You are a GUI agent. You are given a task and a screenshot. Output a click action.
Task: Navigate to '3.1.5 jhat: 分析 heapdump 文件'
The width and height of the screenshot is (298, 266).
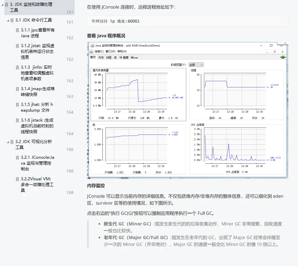(x=37, y=107)
